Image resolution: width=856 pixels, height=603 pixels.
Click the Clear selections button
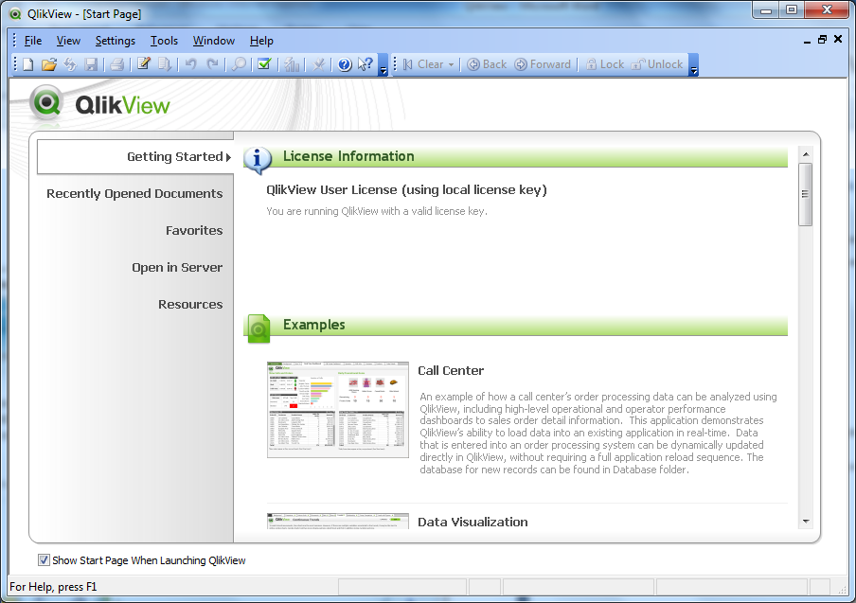click(x=423, y=64)
